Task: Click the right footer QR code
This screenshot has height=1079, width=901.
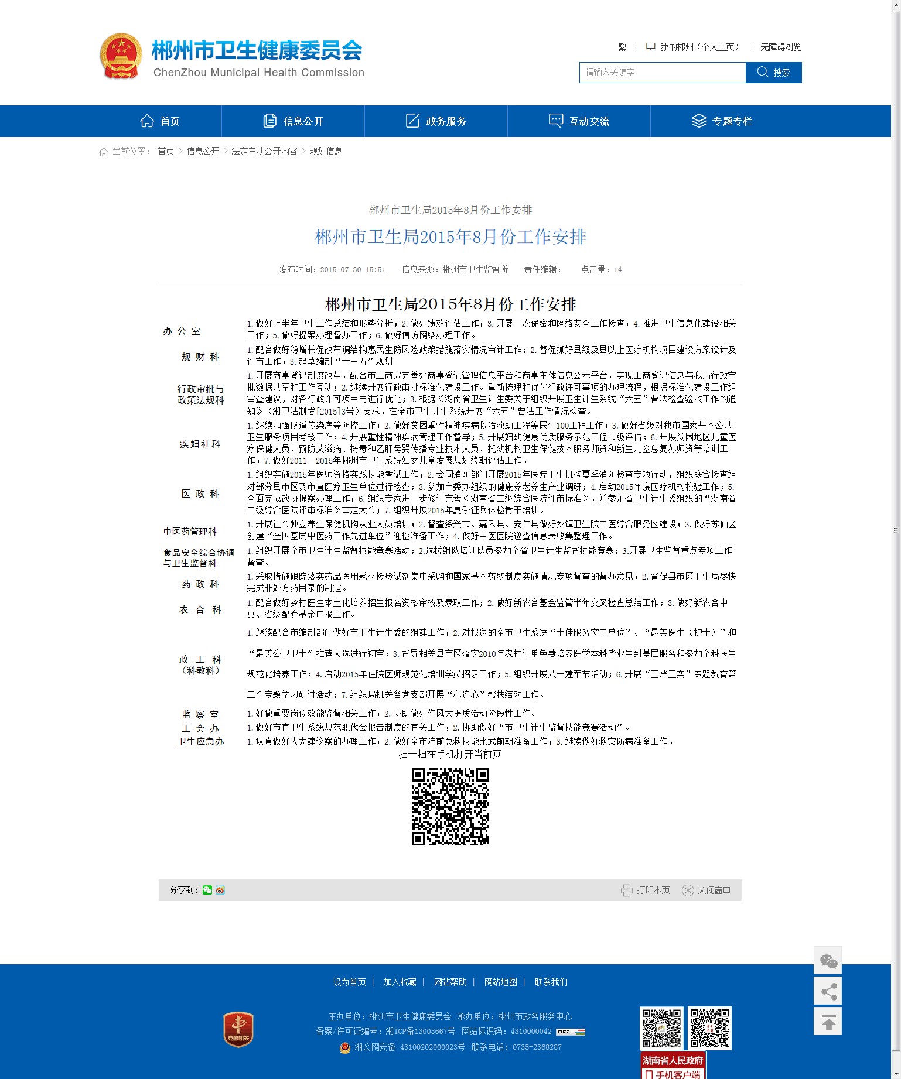Action: [709, 1028]
